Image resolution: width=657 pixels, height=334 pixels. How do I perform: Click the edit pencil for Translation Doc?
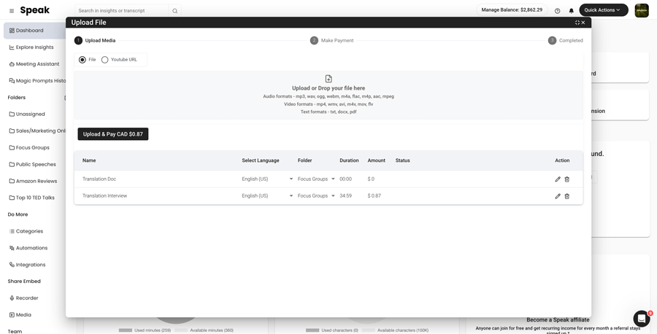[x=558, y=179]
